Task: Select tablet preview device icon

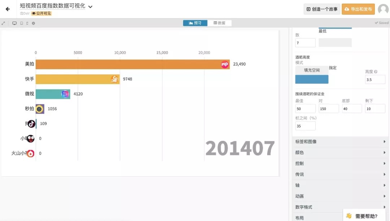Action: (x=22, y=23)
